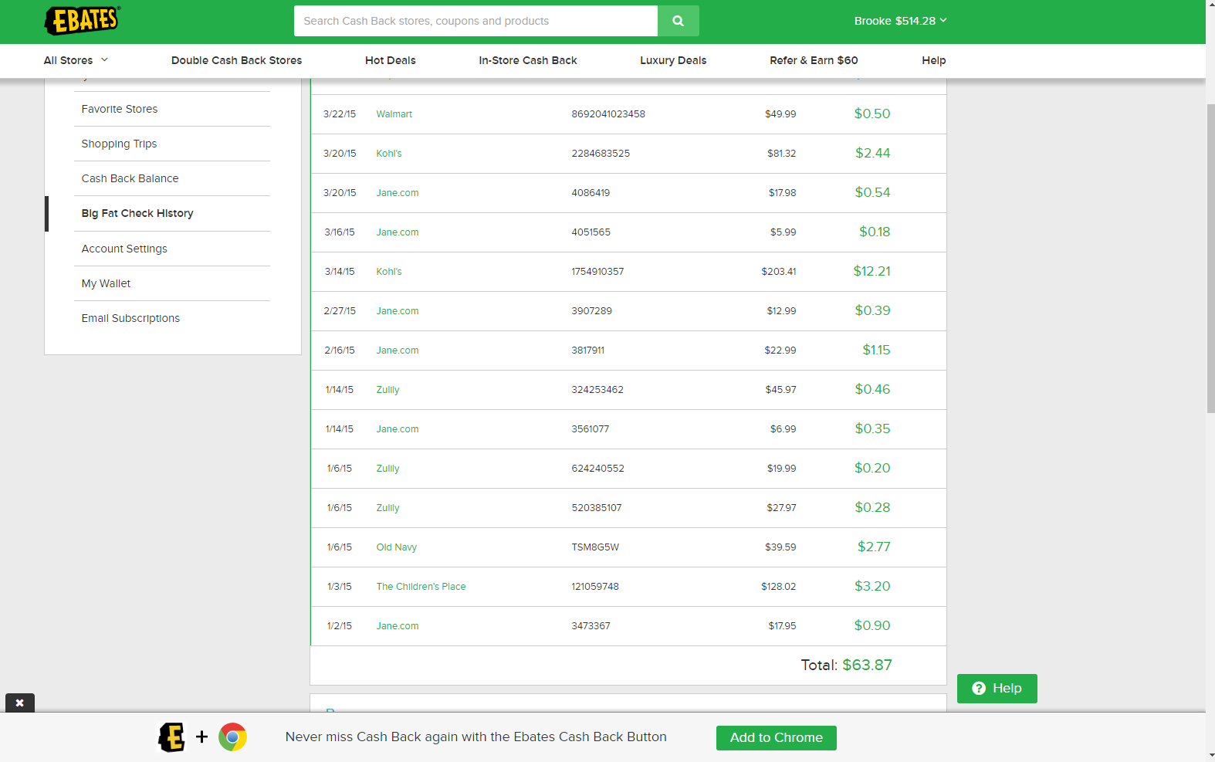Click Zulily link for order 324253462
The height and width of the screenshot is (762, 1215).
[x=388, y=390]
